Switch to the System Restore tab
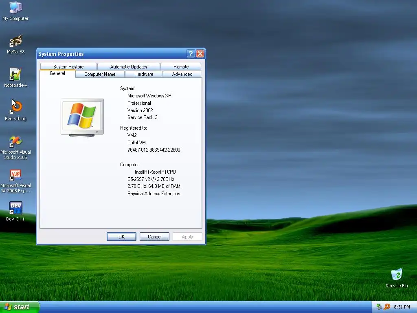 (68, 66)
